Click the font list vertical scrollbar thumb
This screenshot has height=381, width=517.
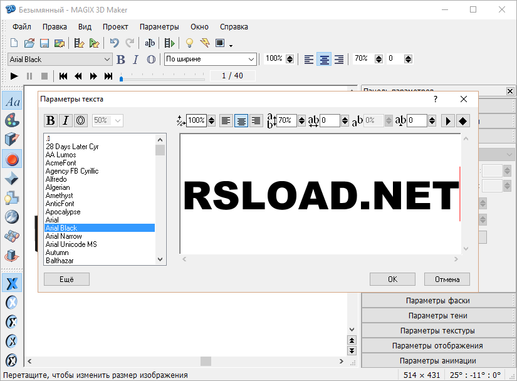(x=160, y=150)
